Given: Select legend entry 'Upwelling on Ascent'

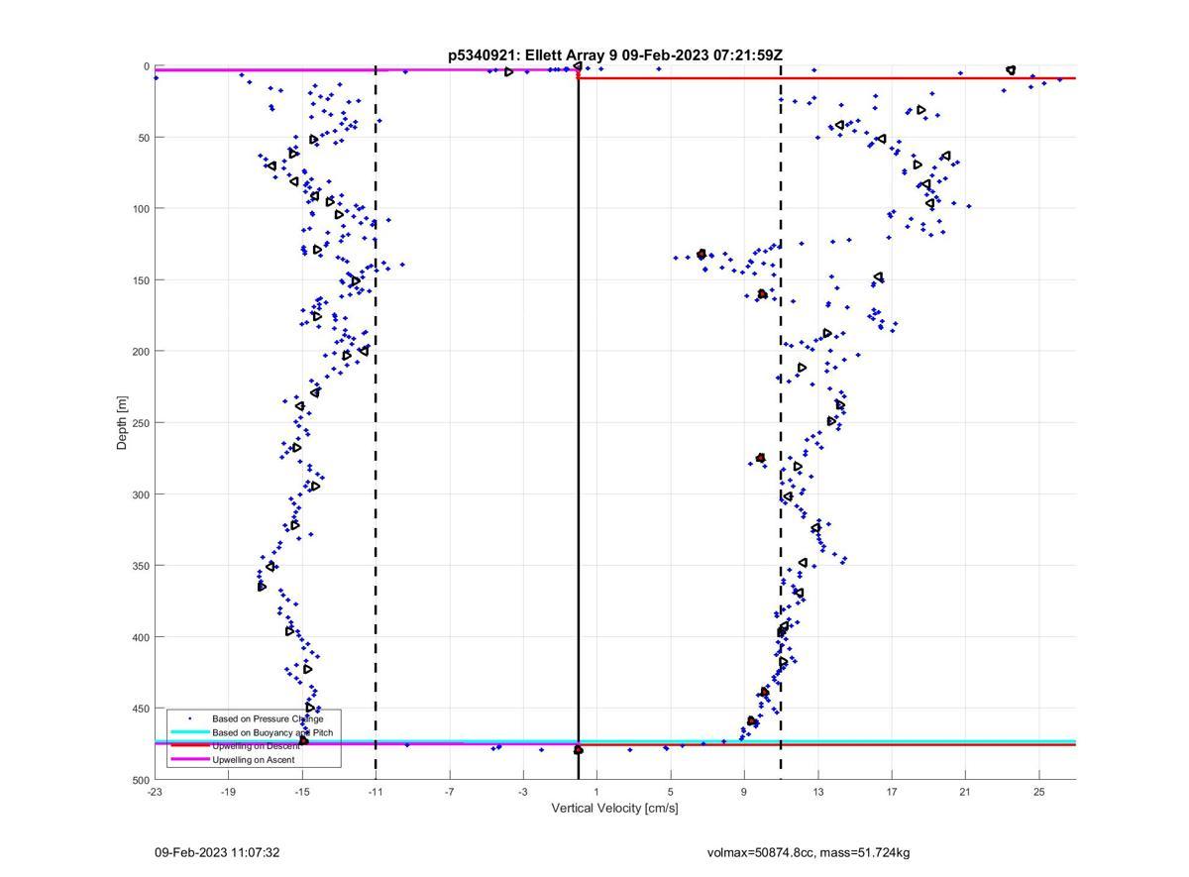Looking at the screenshot, I should coord(253,759).
